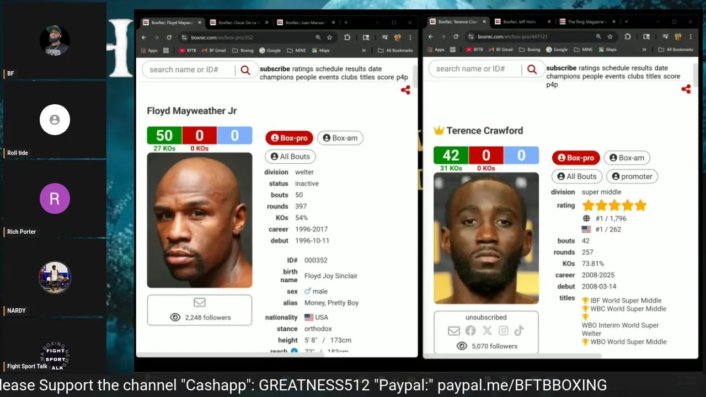Open the All Bookmarks folder in the right browser
The height and width of the screenshot is (397, 706).
pyautogui.click(x=676, y=49)
